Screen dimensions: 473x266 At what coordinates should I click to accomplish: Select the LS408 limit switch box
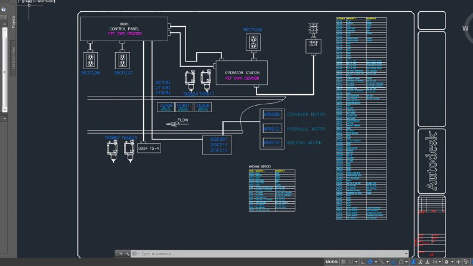click(203, 107)
